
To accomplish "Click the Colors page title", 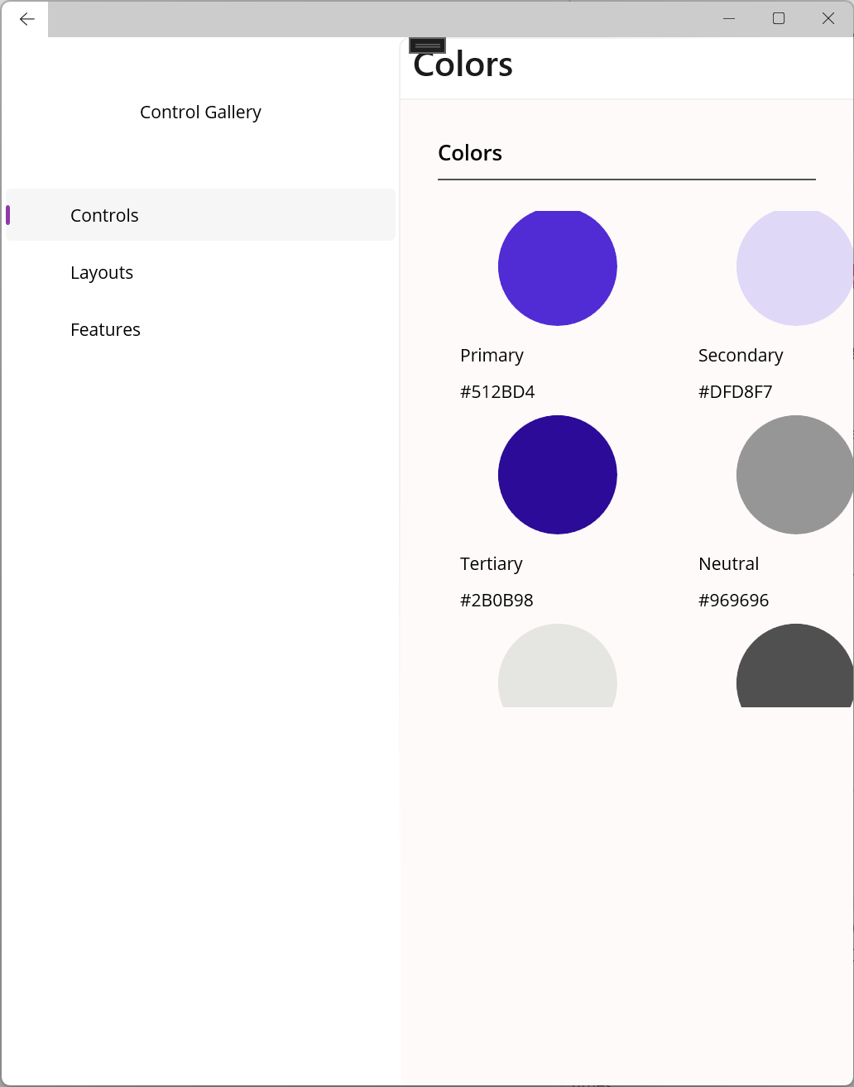I will point(462,64).
